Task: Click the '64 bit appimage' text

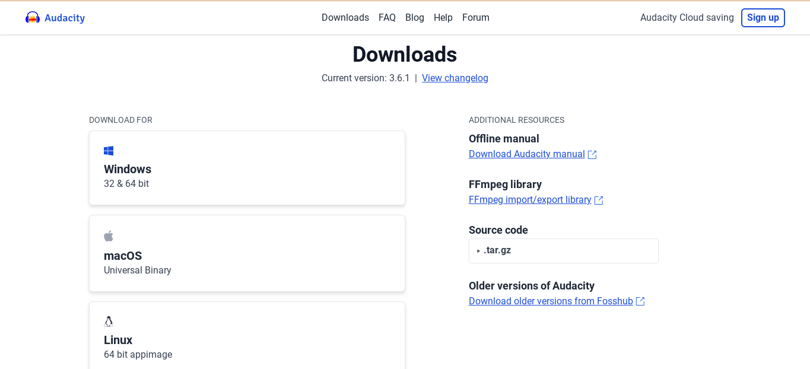Action: (138, 355)
